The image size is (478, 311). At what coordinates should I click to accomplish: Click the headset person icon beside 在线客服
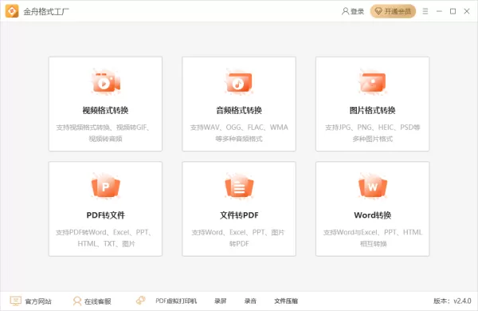tap(77, 301)
